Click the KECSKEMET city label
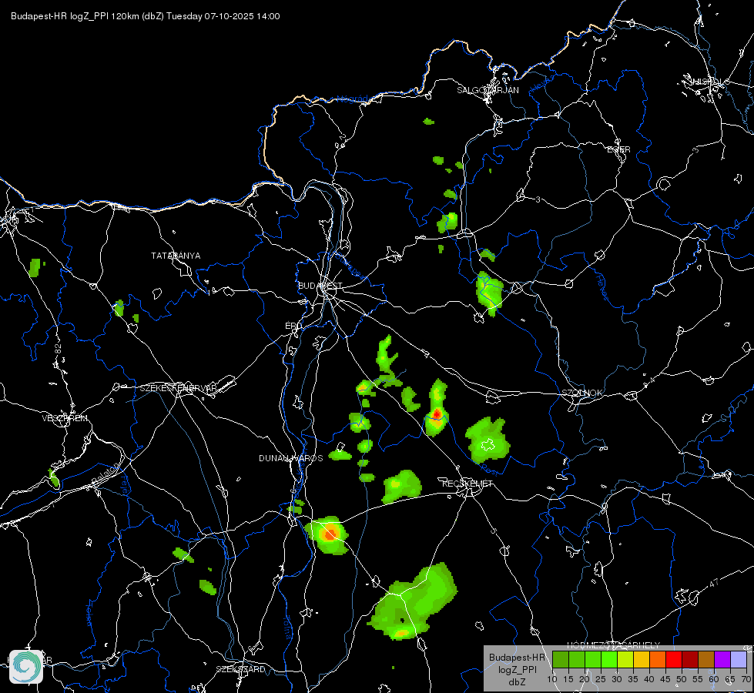The height and width of the screenshot is (693, 754). click(467, 484)
